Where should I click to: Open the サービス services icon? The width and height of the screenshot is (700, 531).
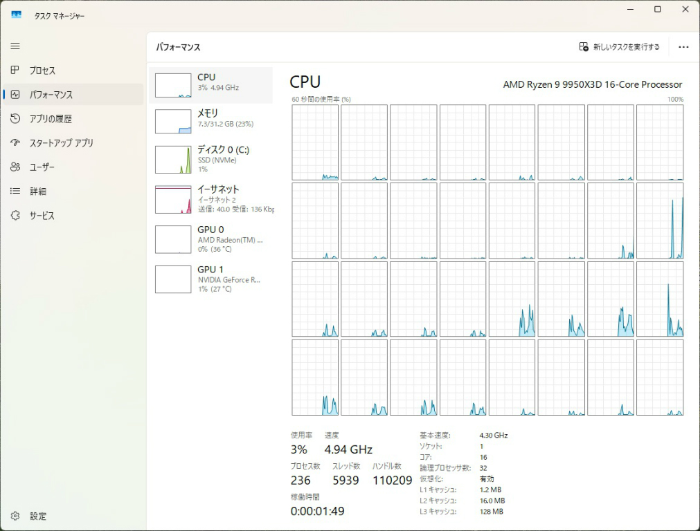[15, 216]
